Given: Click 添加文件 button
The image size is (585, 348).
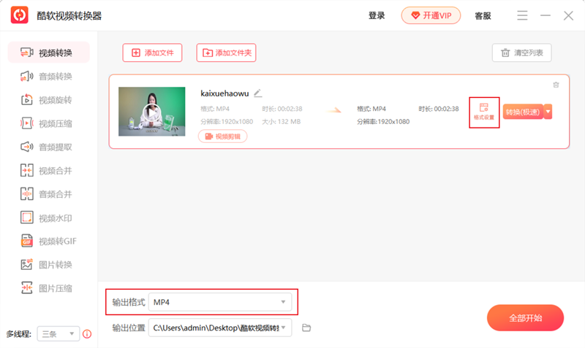Looking at the screenshot, I should pyautogui.click(x=152, y=53).
